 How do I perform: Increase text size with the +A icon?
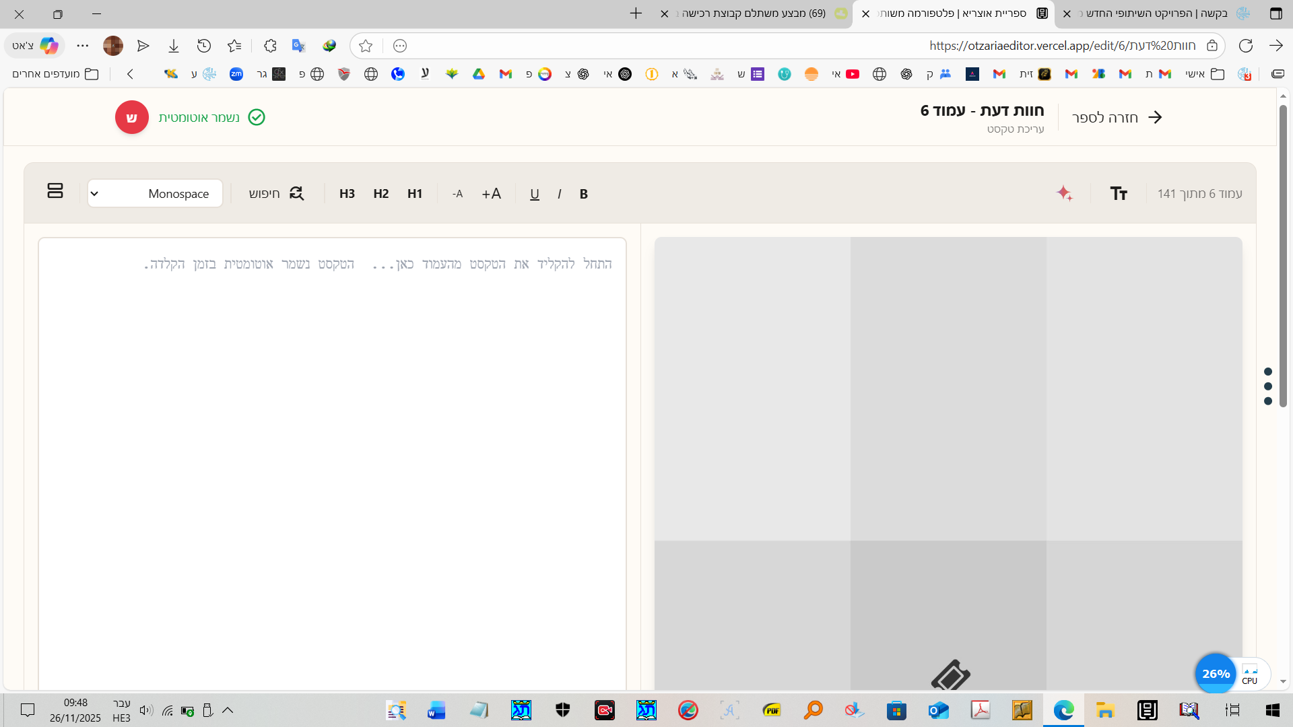(x=491, y=194)
